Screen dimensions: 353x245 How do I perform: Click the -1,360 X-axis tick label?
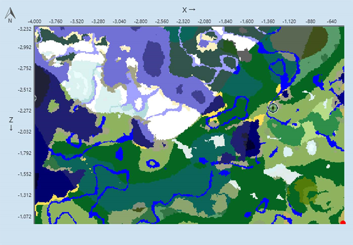tap(268, 22)
